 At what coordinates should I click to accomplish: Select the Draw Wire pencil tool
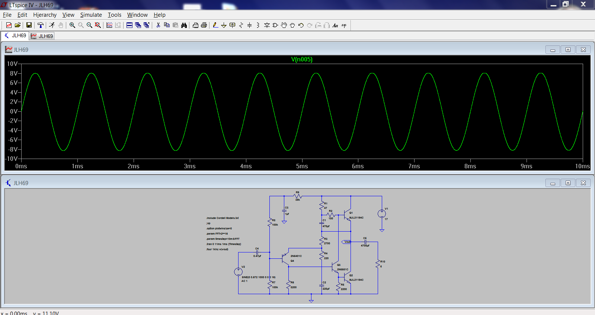pos(215,25)
